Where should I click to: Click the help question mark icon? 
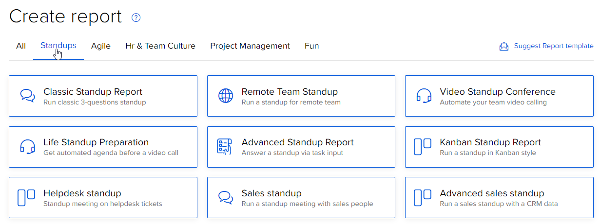click(136, 18)
